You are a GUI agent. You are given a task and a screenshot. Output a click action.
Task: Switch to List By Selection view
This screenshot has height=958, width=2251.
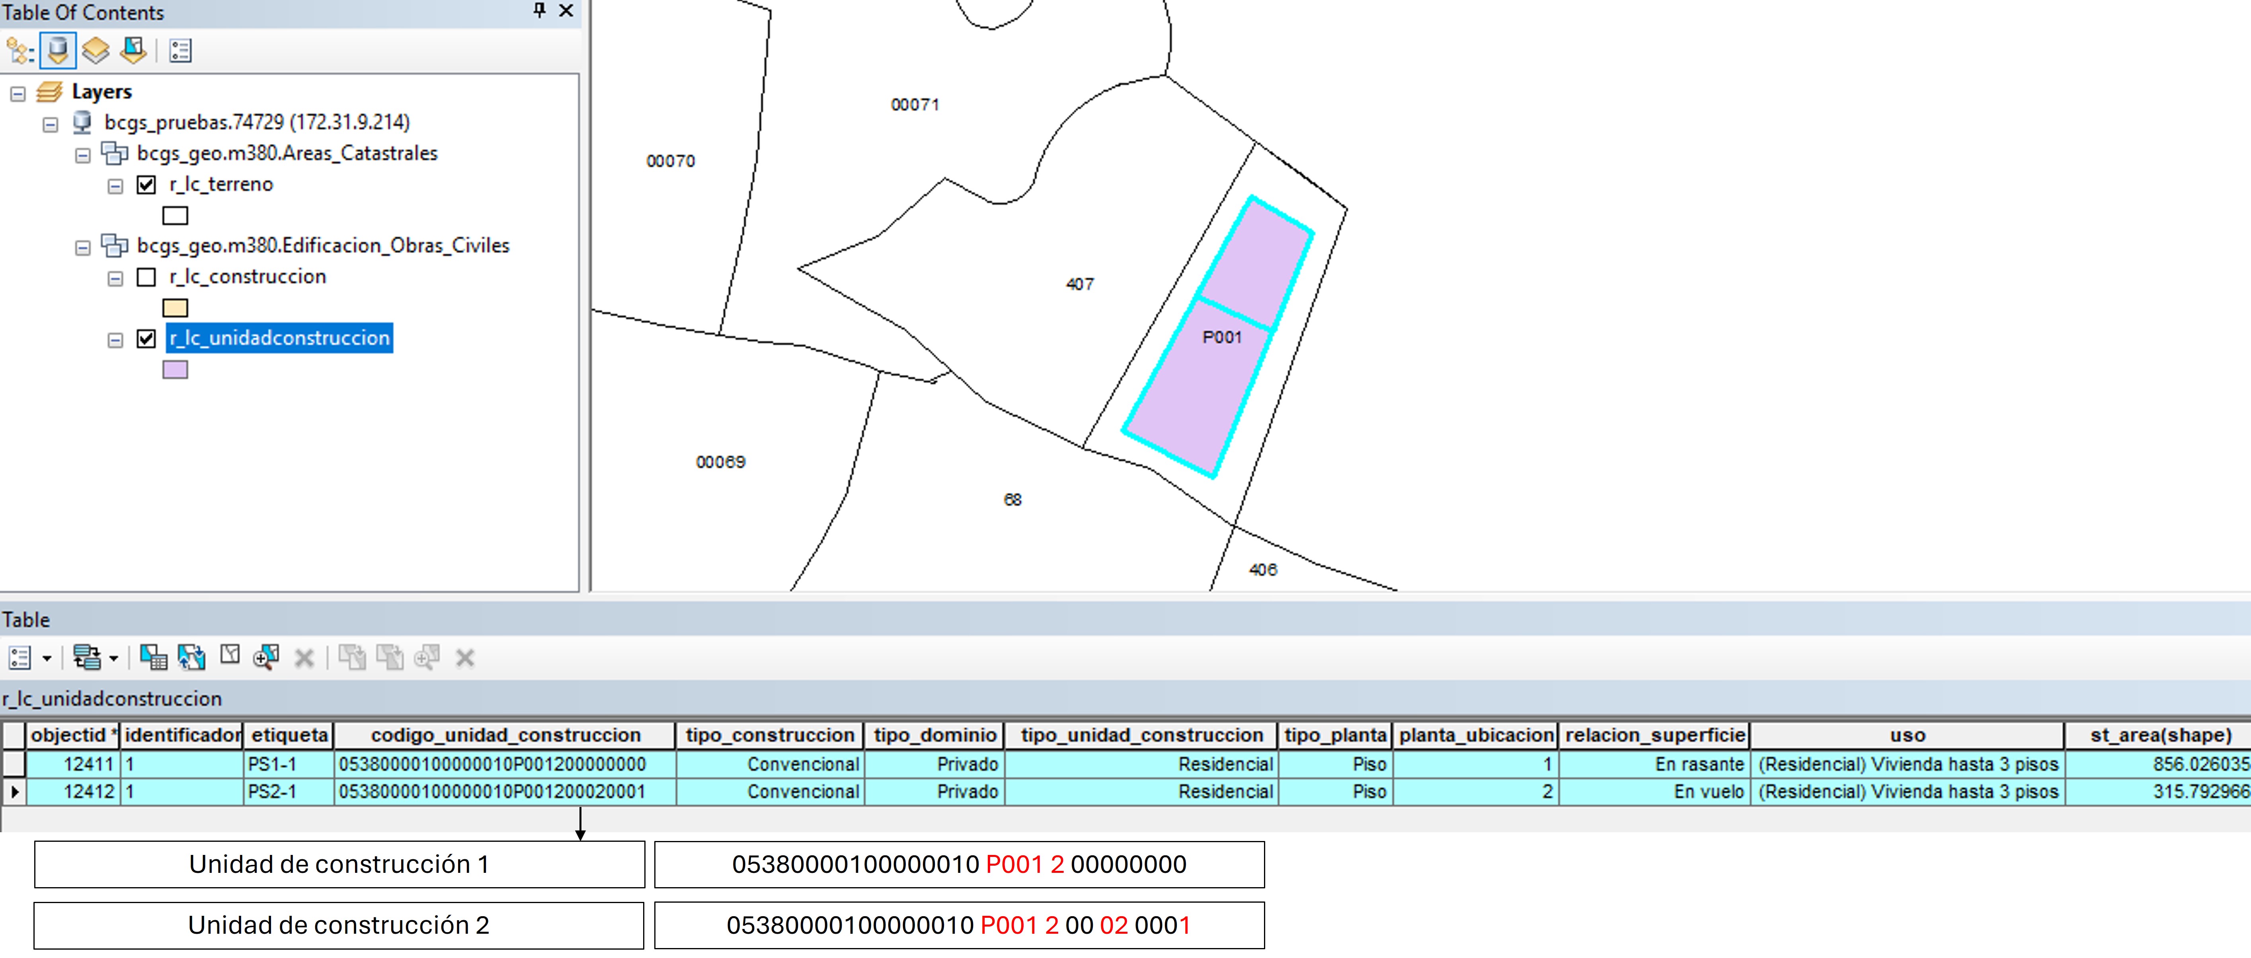click(133, 51)
